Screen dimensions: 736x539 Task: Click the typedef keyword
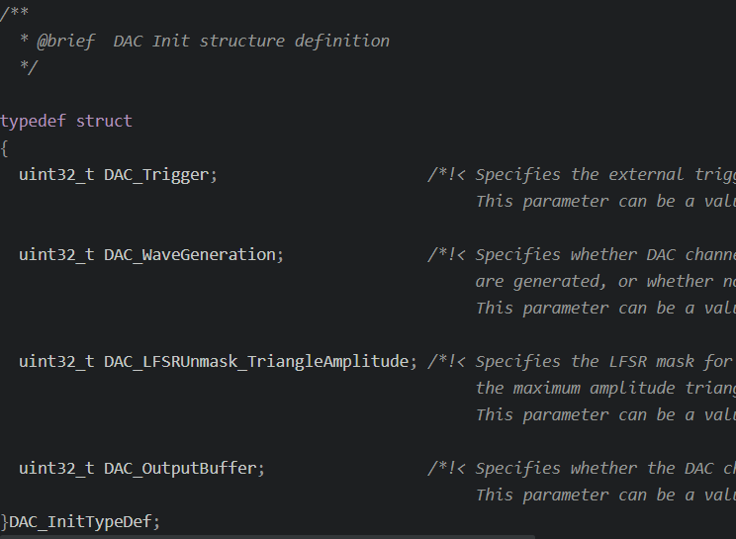tap(33, 122)
